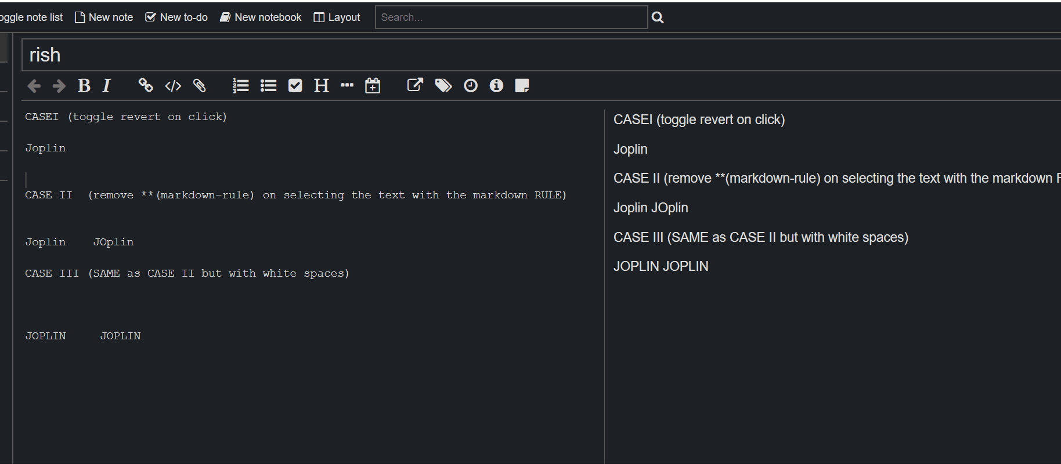The height and width of the screenshot is (464, 1061).
Task: Insert inline code with code icon
Action: click(173, 86)
